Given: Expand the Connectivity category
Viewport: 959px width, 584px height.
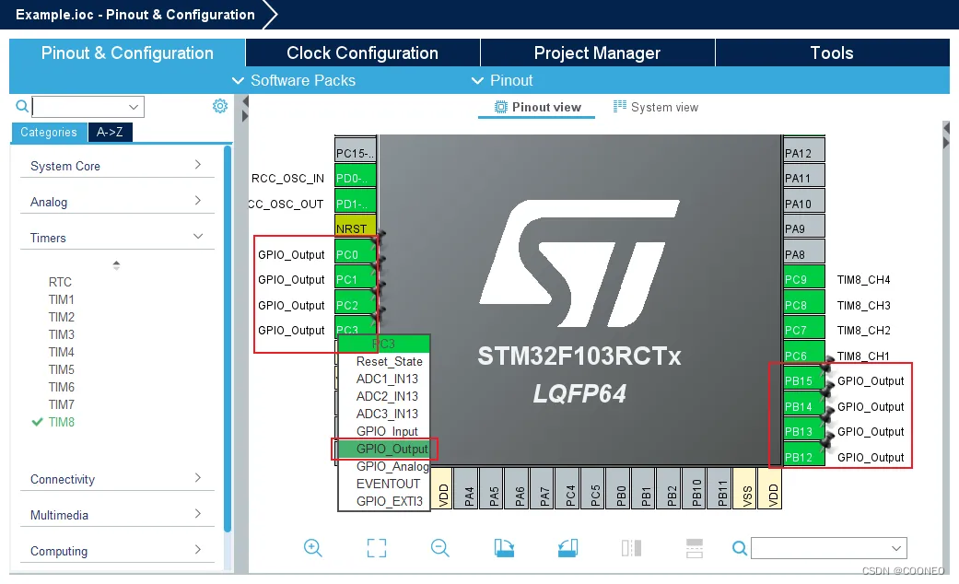Looking at the screenshot, I should (117, 479).
